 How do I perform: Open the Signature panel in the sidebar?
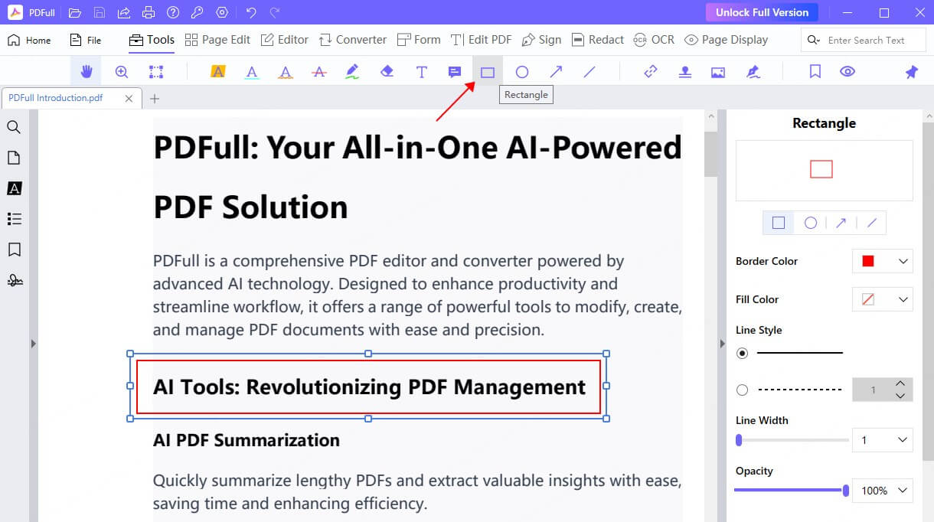[15, 280]
